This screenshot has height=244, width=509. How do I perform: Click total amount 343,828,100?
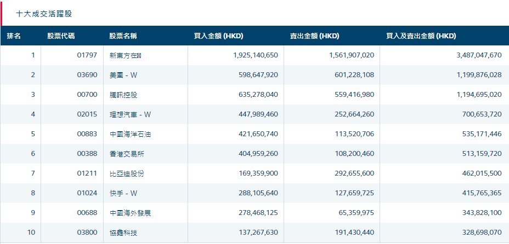[482, 213]
